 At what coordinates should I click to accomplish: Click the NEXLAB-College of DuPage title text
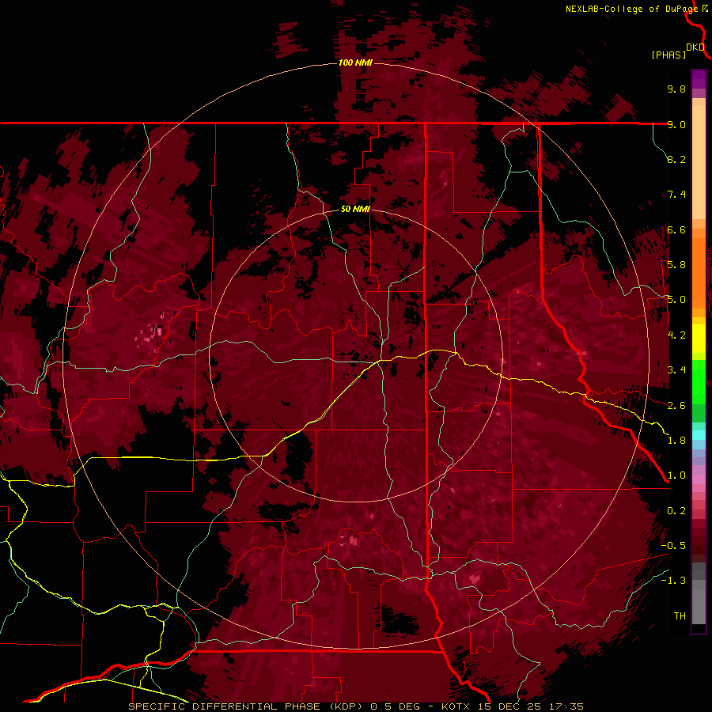click(631, 9)
